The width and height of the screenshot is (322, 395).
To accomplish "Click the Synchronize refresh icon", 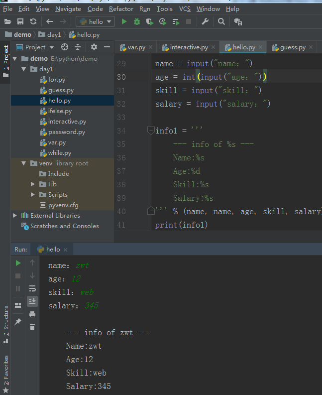I will [33, 21].
